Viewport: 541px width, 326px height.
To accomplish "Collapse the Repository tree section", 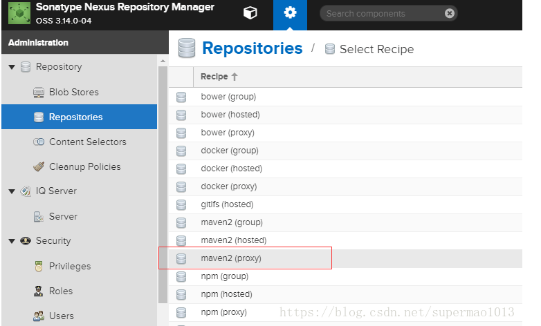I will 12,67.
